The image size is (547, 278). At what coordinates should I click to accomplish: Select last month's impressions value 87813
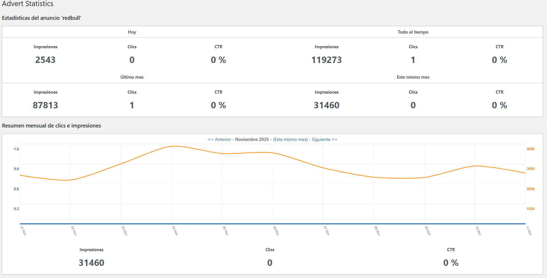[45, 105]
